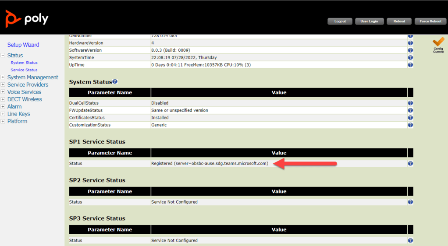Expand the Voice Services section
The image size is (448, 246).
point(3,92)
